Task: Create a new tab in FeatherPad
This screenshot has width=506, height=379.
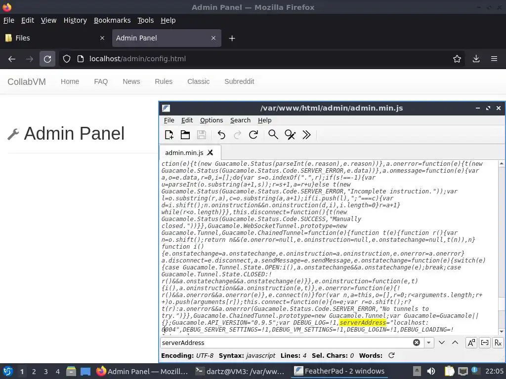Action: point(169,135)
